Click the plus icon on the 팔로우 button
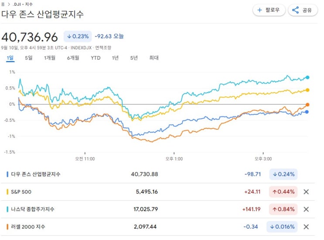The height and width of the screenshot is (240, 324). coord(260,10)
